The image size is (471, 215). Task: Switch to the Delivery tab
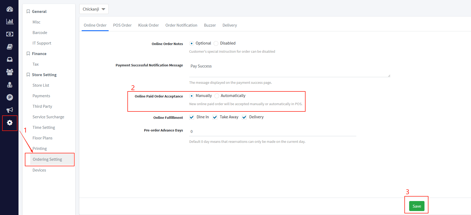(x=230, y=25)
